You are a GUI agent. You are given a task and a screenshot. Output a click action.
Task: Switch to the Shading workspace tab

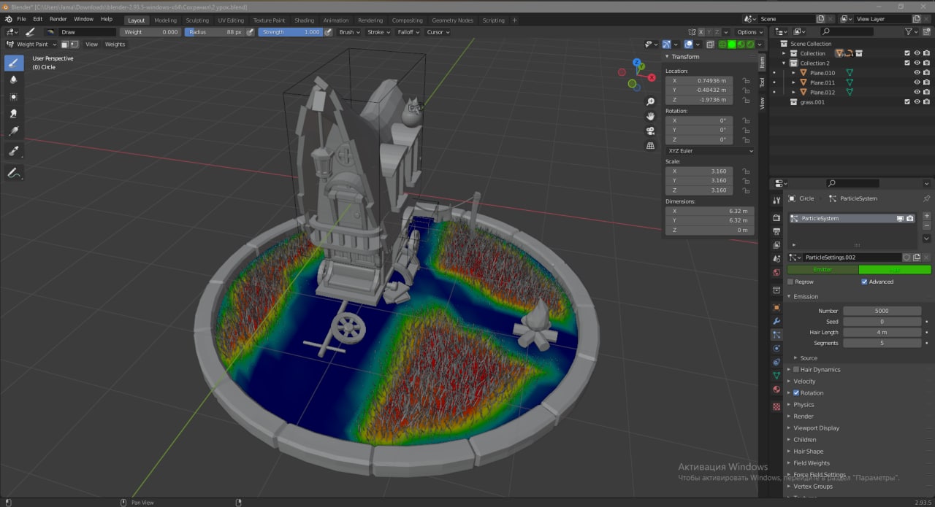coord(305,20)
